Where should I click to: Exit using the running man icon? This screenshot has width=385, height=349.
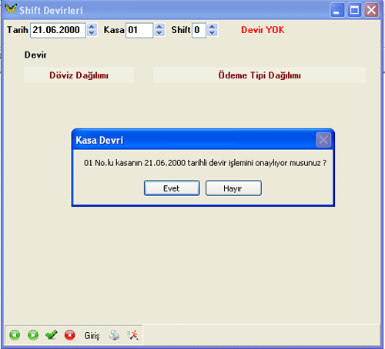132,335
